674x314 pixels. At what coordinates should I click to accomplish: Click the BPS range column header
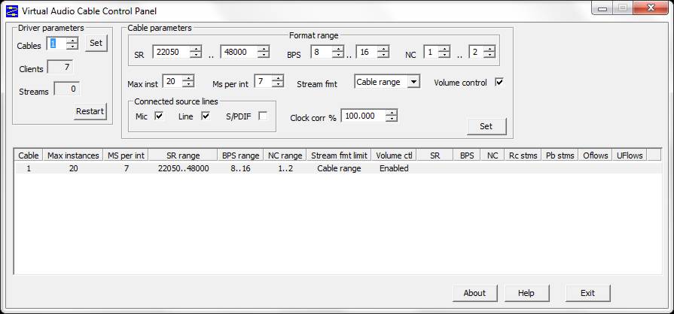pos(241,155)
